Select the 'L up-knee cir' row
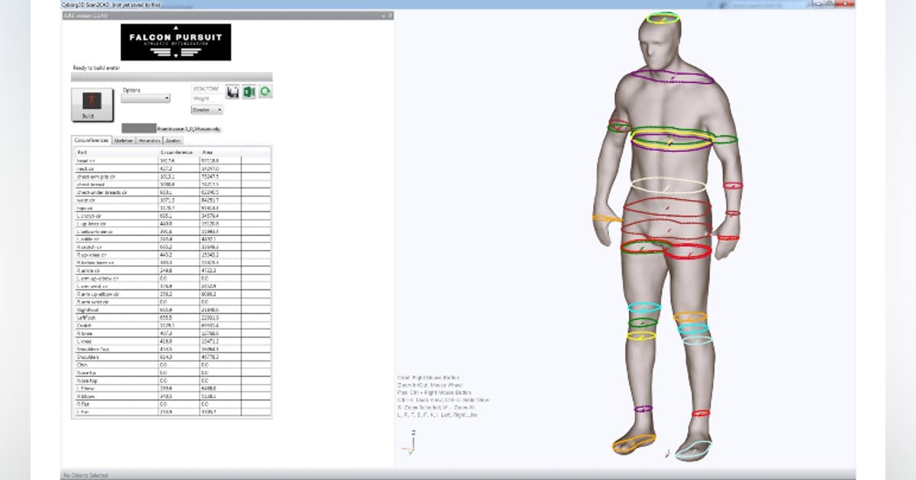 [x=172, y=223]
